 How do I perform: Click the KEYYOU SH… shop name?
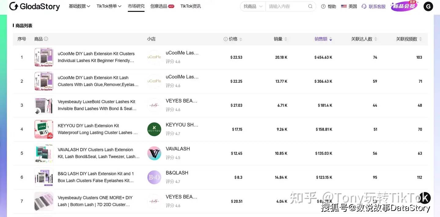pos(182,125)
